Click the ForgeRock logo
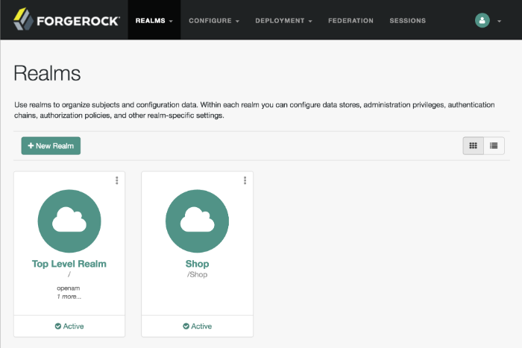Viewport: 522px width, 348px height. (x=66, y=19)
